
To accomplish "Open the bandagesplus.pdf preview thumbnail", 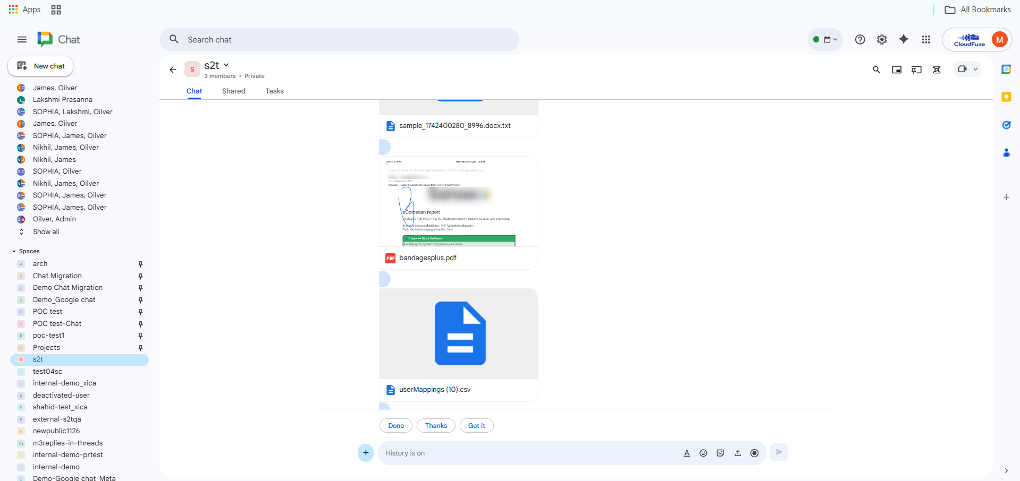I will tap(458, 202).
